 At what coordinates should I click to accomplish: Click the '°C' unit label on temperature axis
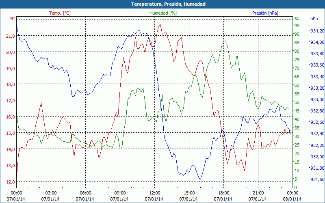point(13,19)
